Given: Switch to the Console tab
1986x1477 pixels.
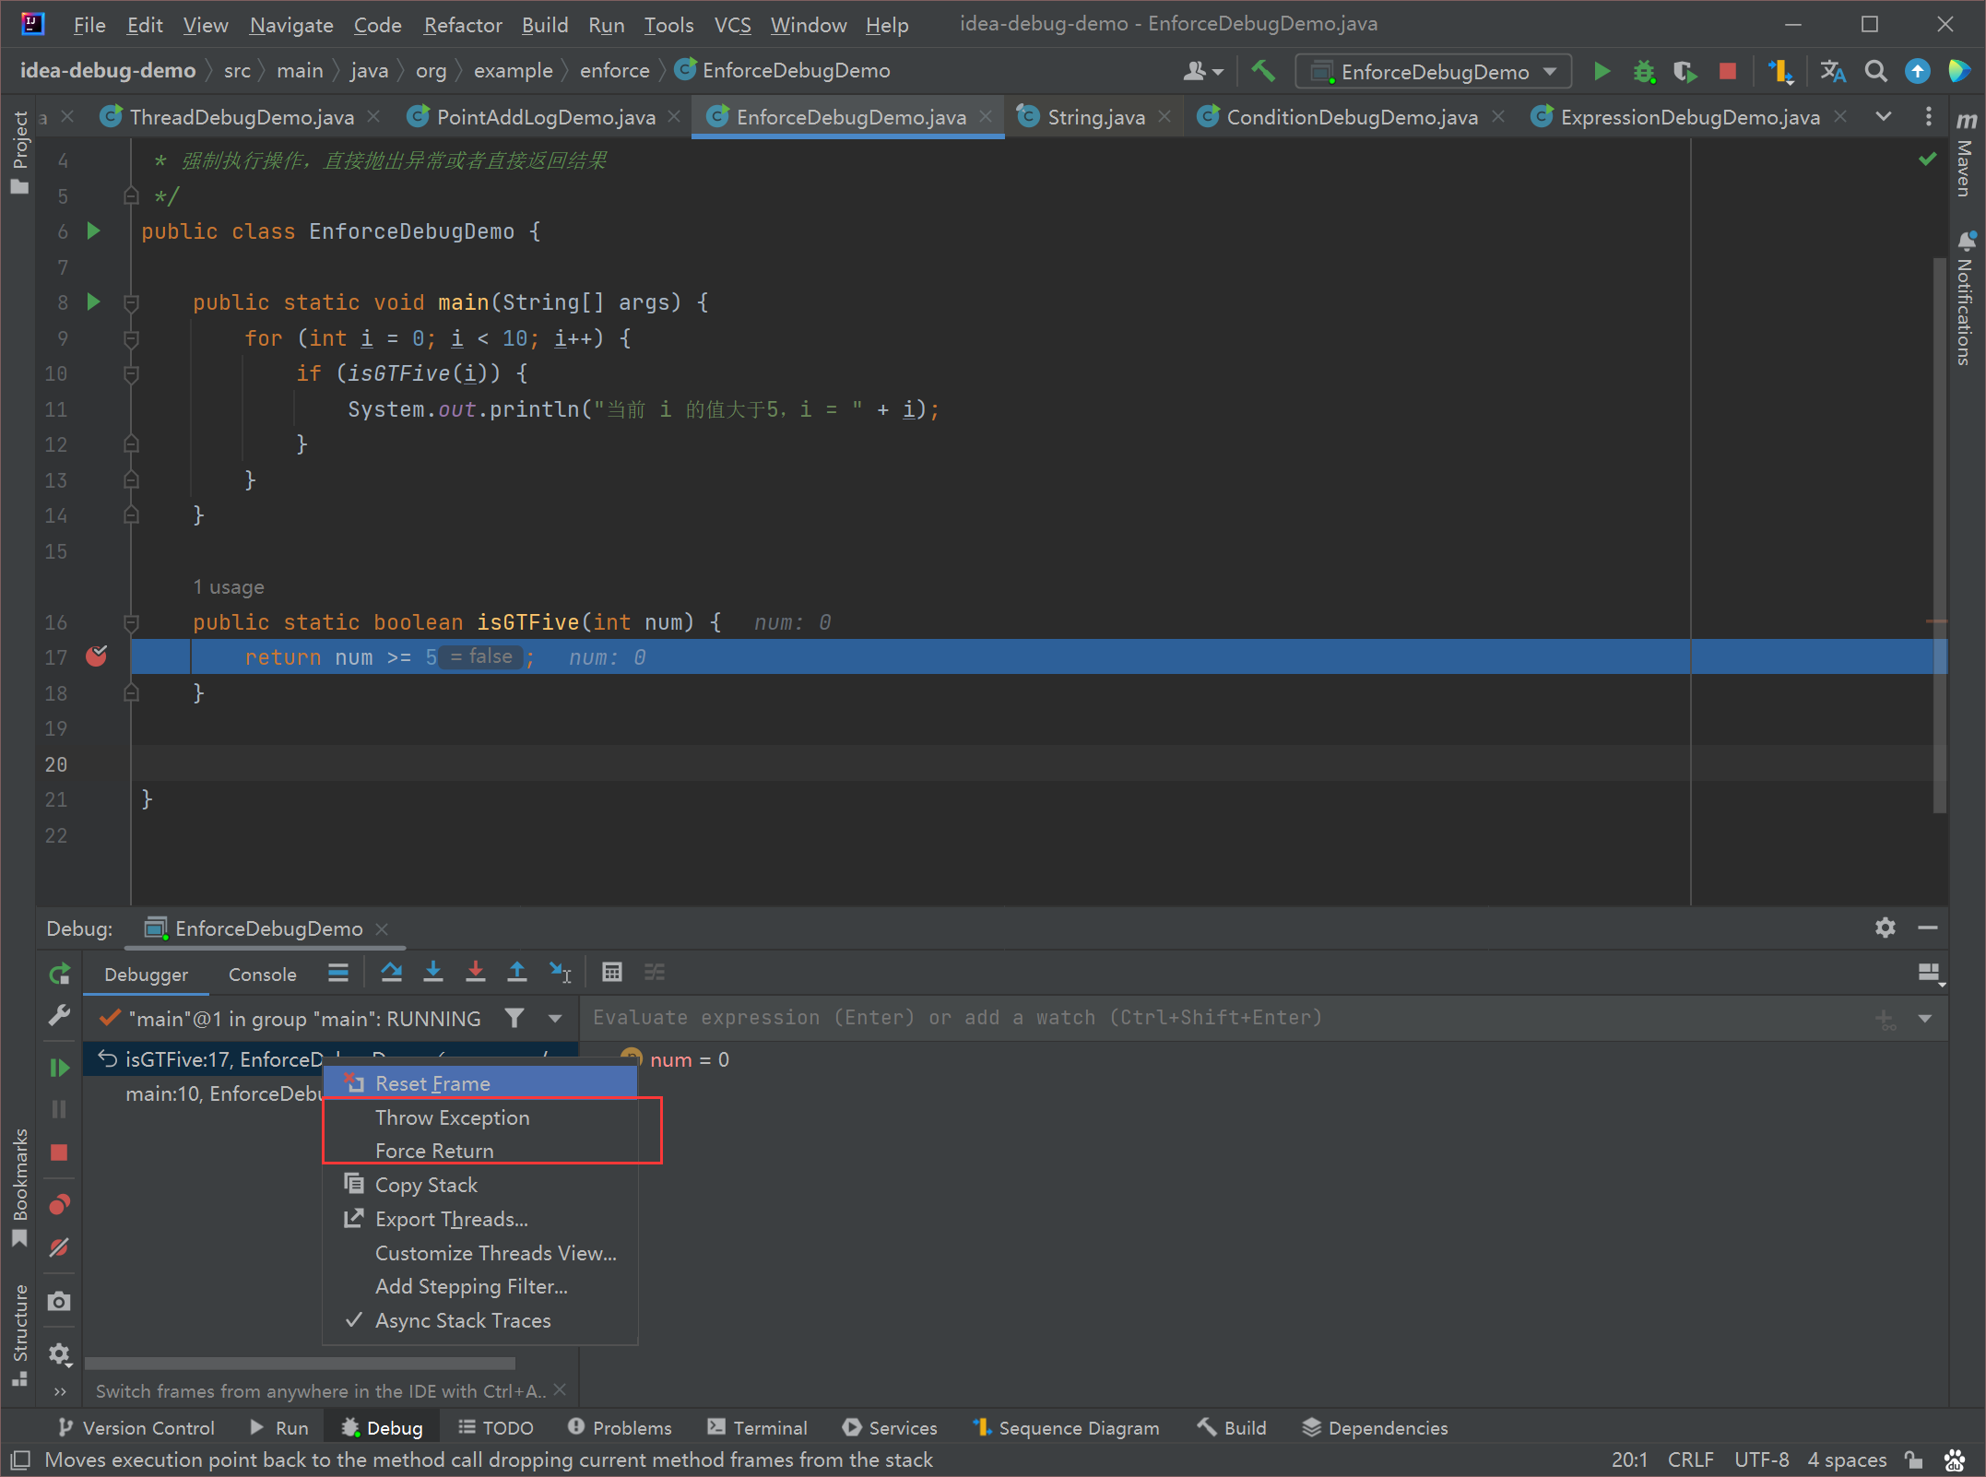Looking at the screenshot, I should tap(263, 975).
